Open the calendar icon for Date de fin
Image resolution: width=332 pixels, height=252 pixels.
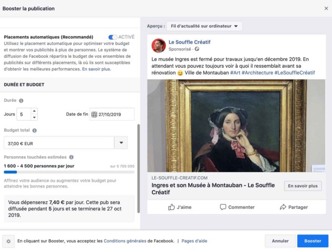tap(94, 114)
